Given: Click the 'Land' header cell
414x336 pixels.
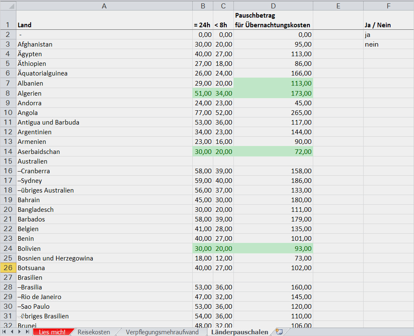Looking at the screenshot, I should [104, 20].
